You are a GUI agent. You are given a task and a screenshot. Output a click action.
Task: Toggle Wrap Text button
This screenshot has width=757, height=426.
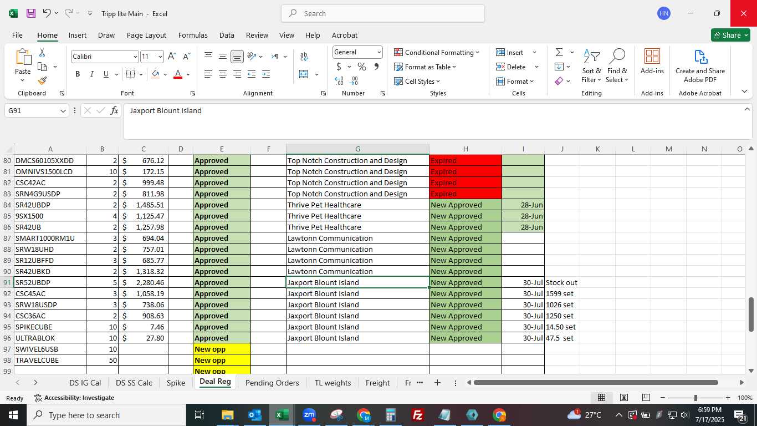[x=304, y=57]
